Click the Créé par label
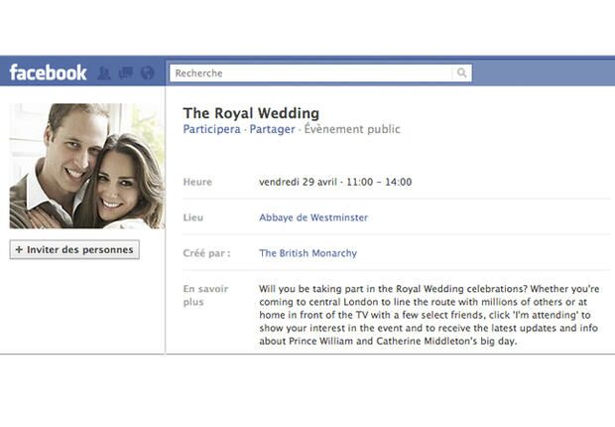Image resolution: width=615 pixels, height=427 pixels. (x=206, y=253)
